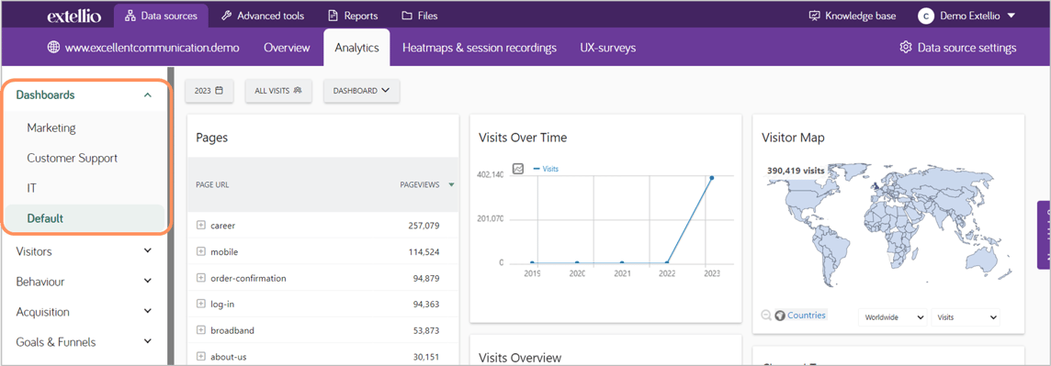Open the Knowledge base link
This screenshot has width=1051, height=366.
[x=853, y=17]
